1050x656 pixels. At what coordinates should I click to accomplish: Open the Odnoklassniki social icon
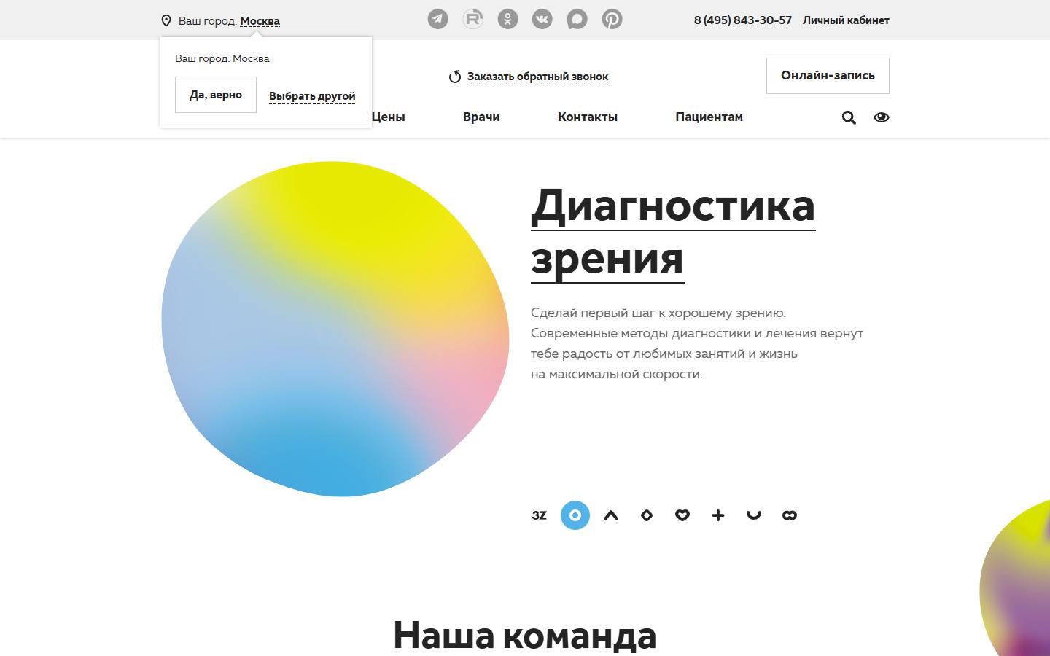[x=507, y=19]
